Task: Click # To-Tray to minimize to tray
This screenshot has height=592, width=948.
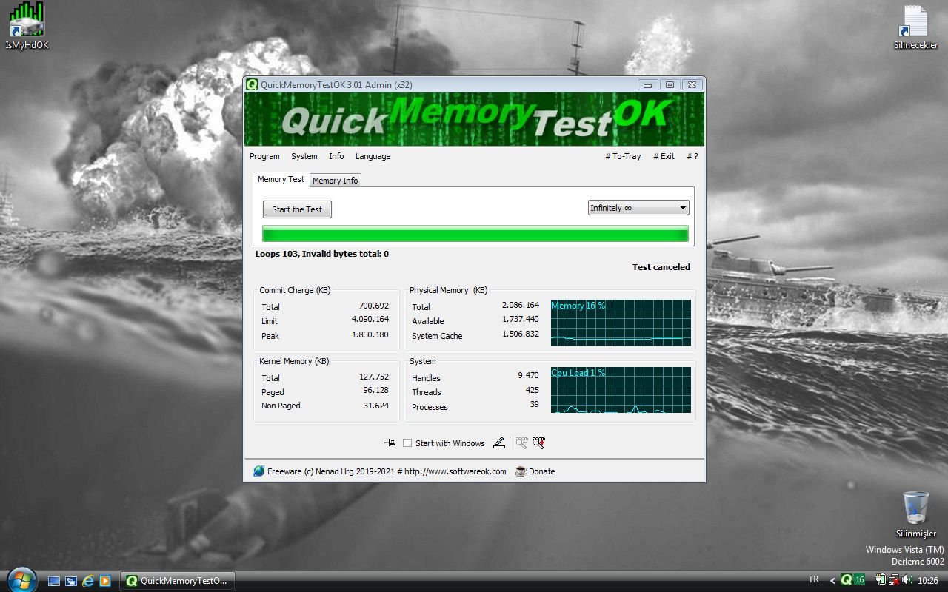Action: coord(623,156)
